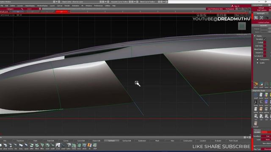Viewport: 271px width, 152px height.
Task: Apply multi color diagnostic shade
Action: (x=261, y=95)
